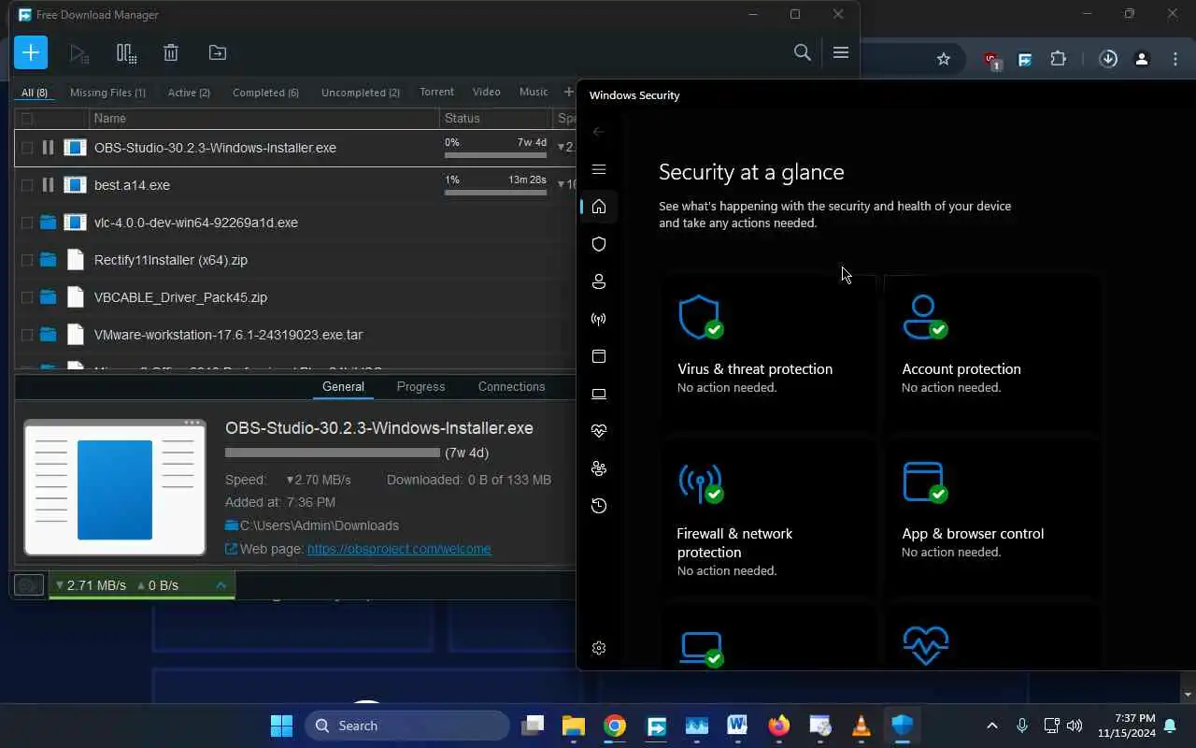1196x748 pixels.
Task: Open folder for VBCABLE_Driver_Pack45.zip
Action: (49, 297)
